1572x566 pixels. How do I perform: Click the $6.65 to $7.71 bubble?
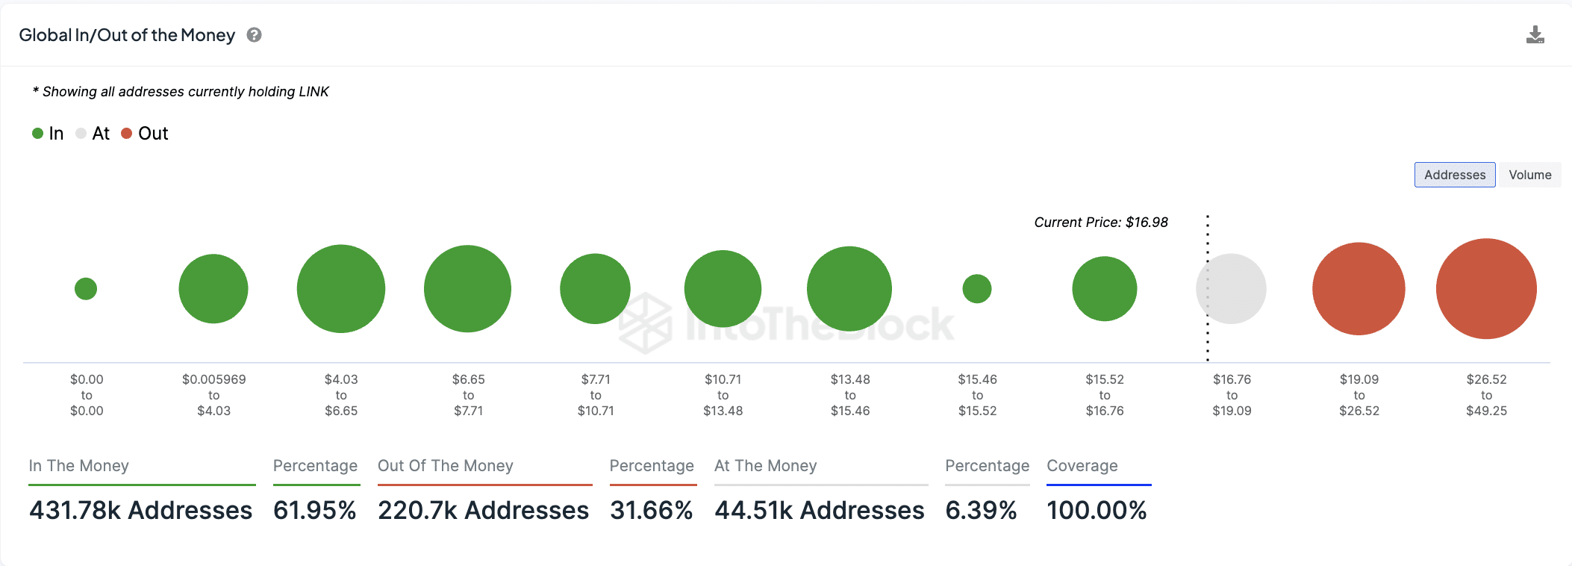tap(467, 288)
